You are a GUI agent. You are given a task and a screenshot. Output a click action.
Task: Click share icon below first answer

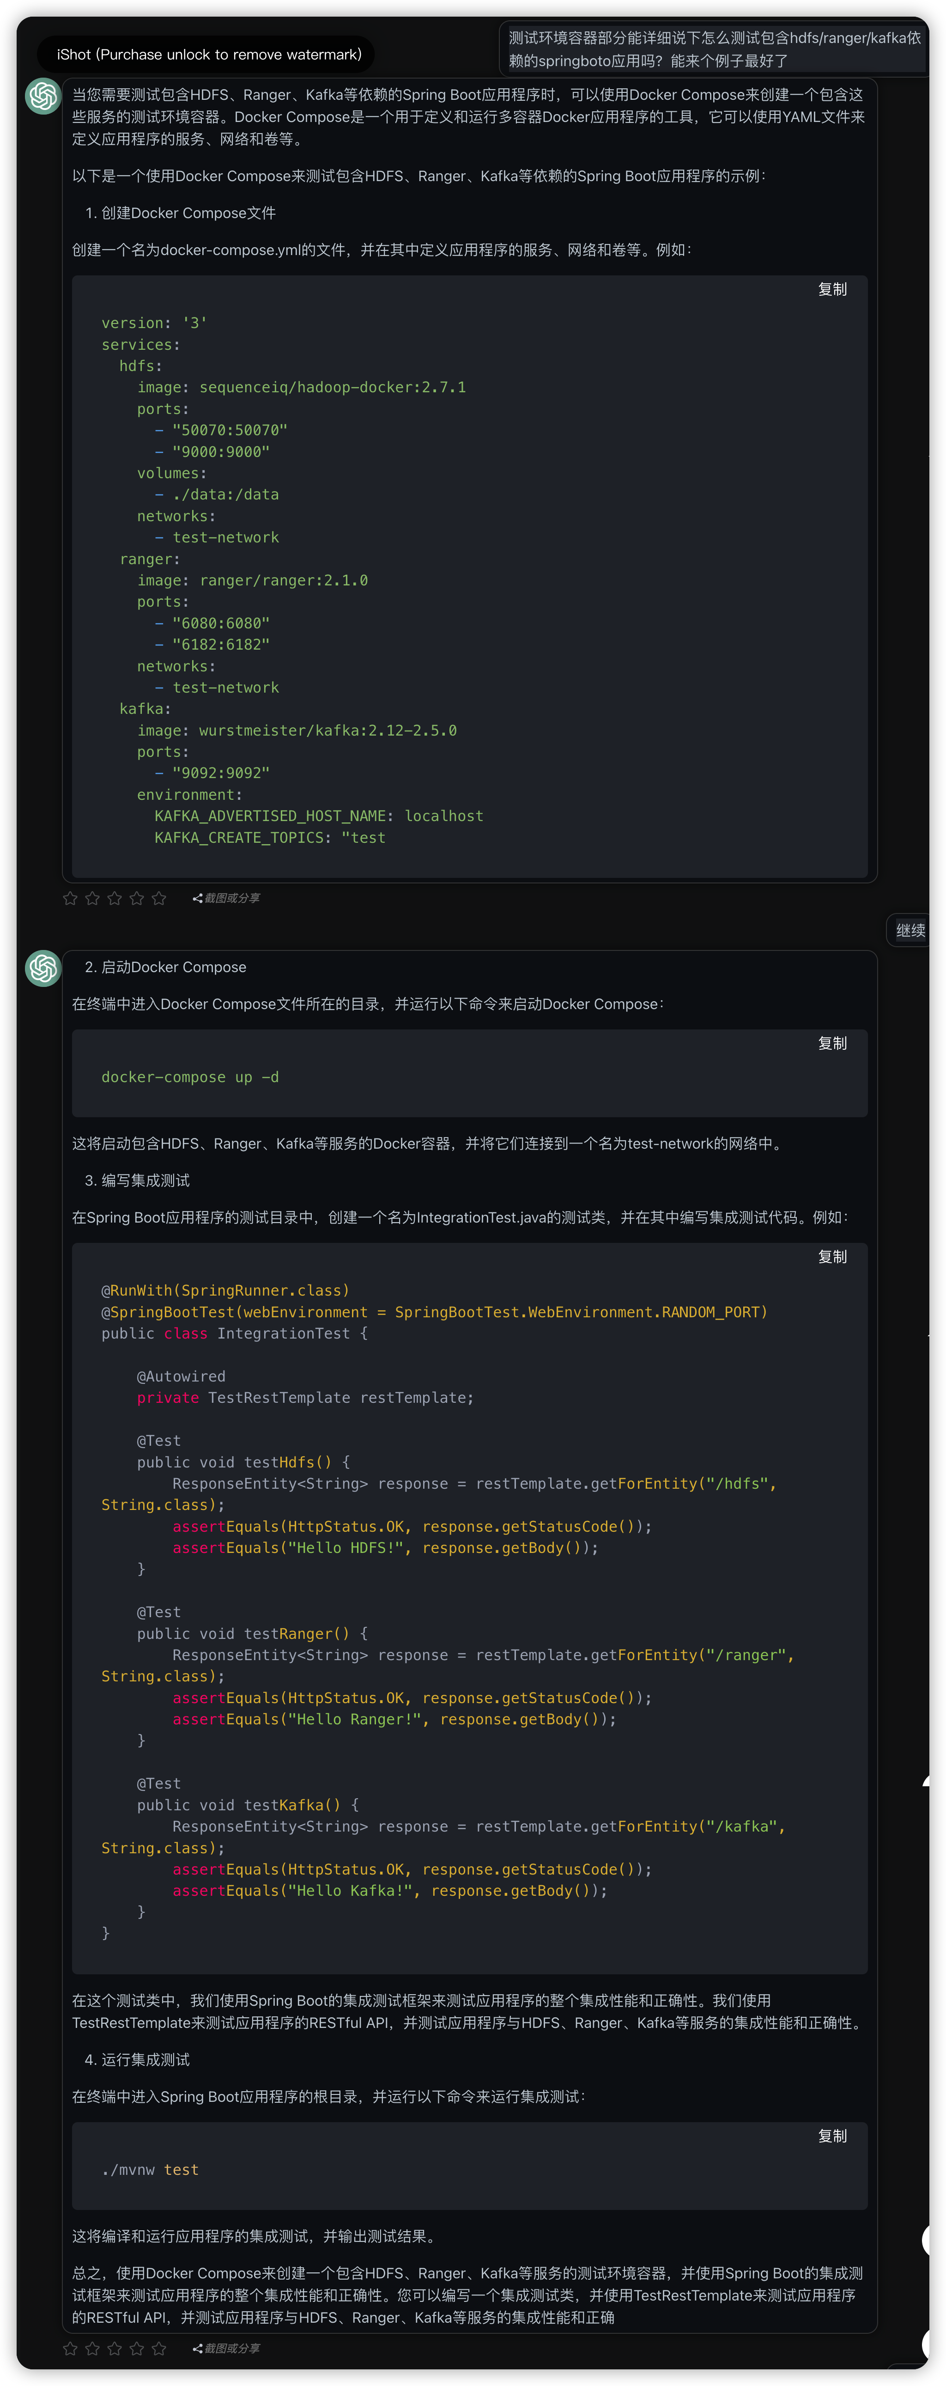197,899
